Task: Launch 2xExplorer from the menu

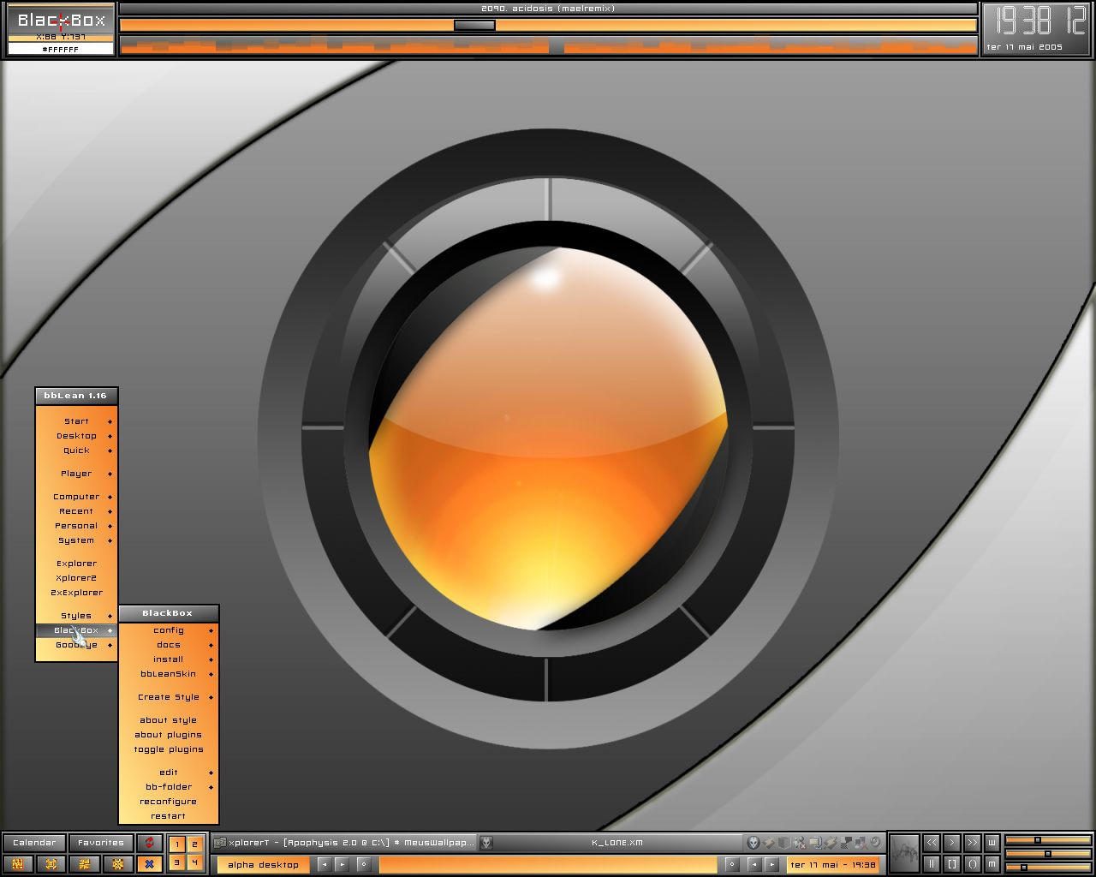Action: (76, 593)
